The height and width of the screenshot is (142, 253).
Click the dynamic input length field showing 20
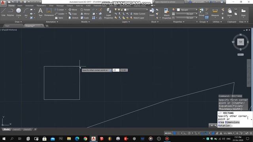(116, 70)
